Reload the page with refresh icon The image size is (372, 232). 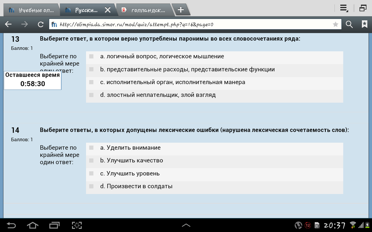[40, 24]
